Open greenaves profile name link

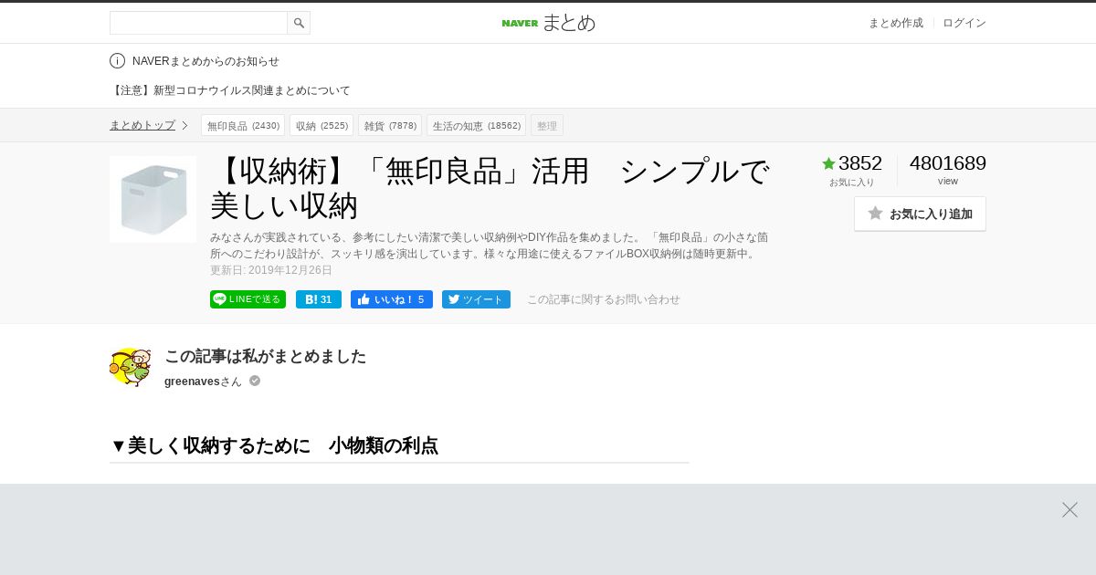pos(192,382)
